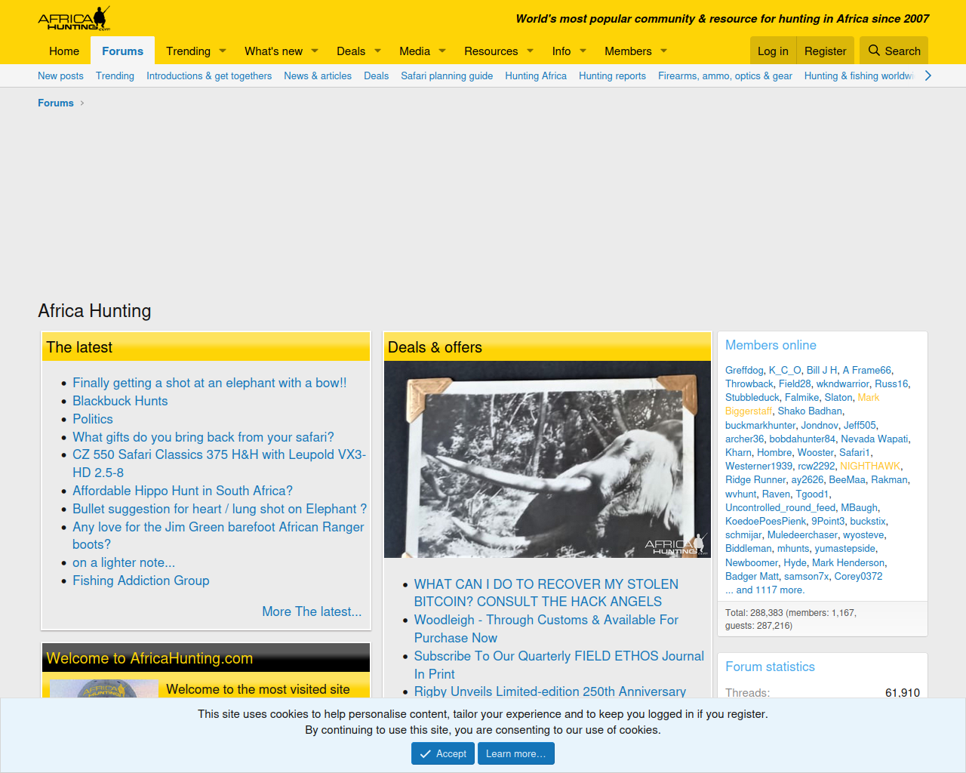Open Hunting & fishing worldwide link
Screen dimensions: 966x773
pos(859,75)
